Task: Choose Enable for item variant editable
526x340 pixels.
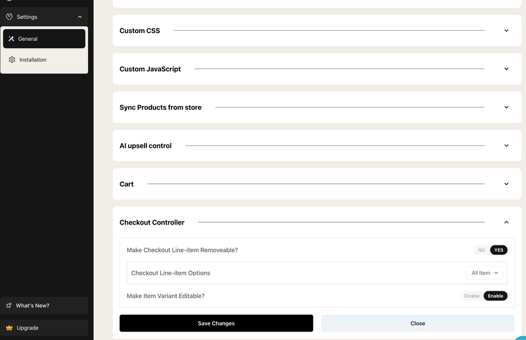Action: [495, 296]
